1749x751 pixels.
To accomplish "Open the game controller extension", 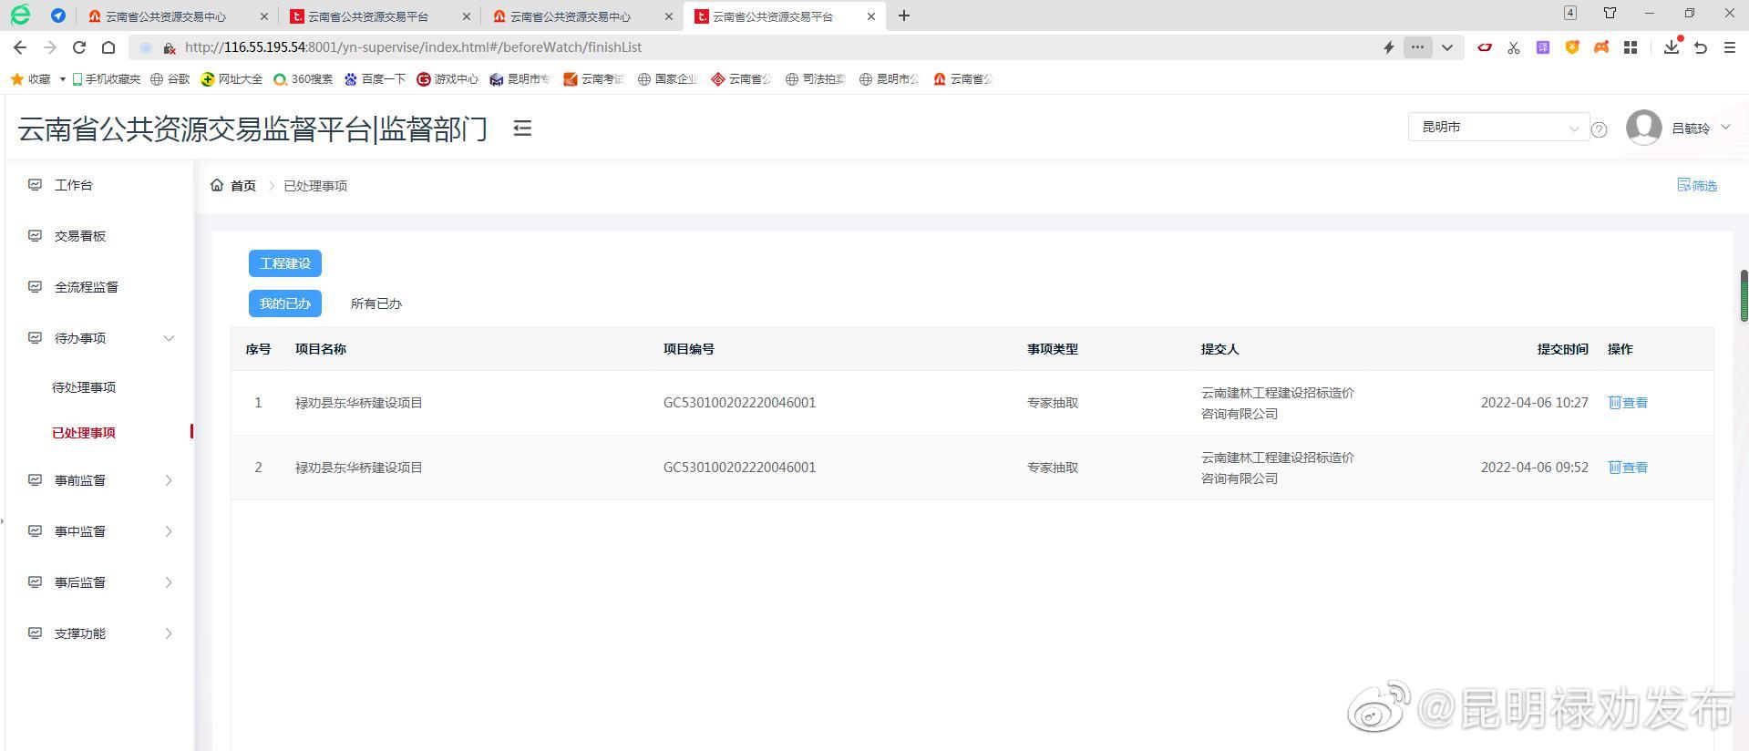I will pos(1601,47).
